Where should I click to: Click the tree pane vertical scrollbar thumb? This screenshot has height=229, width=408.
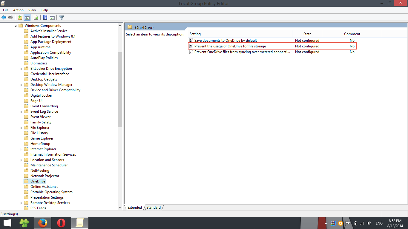click(x=120, y=89)
